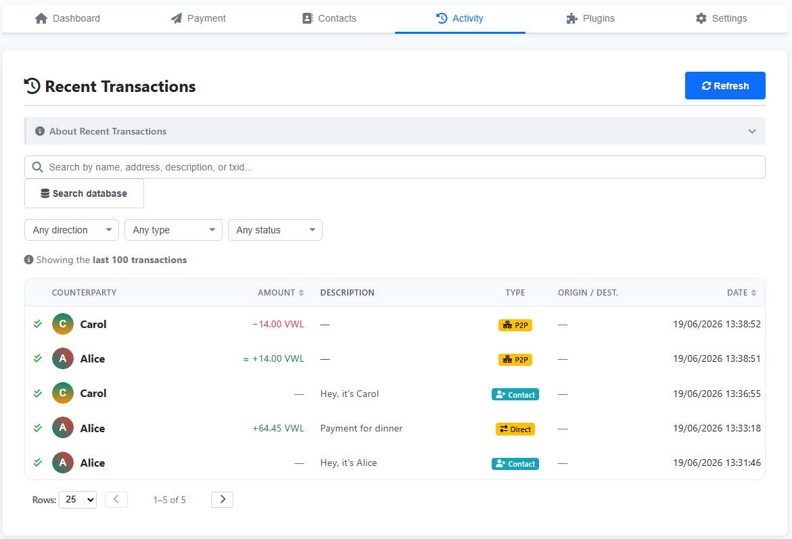Click the date 19/06/2026 13:38:52
792x539 pixels.
coord(717,325)
